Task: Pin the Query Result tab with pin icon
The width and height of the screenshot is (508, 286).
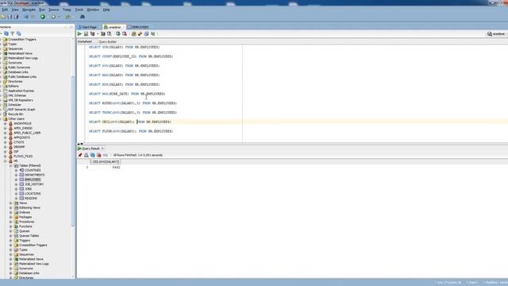Action: tap(80, 156)
